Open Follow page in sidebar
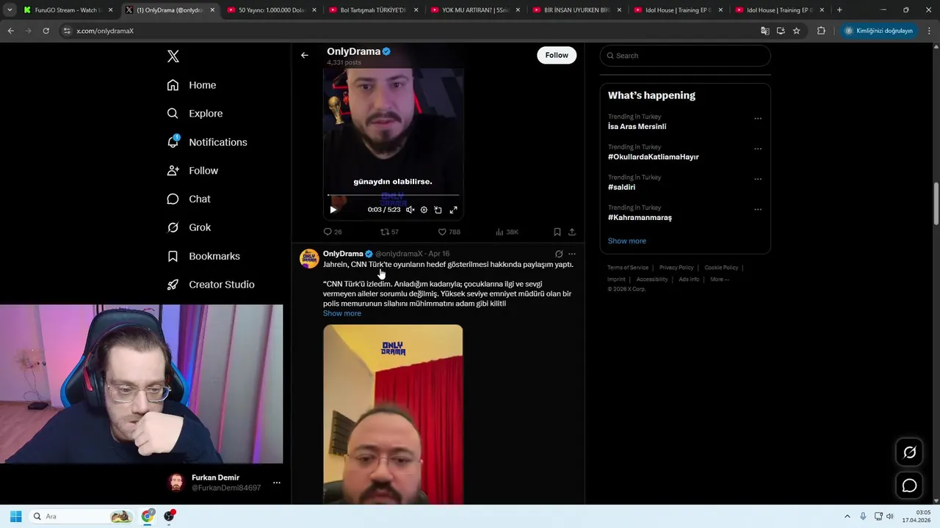The height and width of the screenshot is (528, 940). [x=192, y=170]
